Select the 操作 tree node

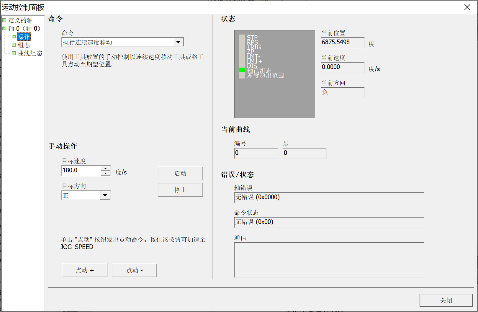click(24, 37)
